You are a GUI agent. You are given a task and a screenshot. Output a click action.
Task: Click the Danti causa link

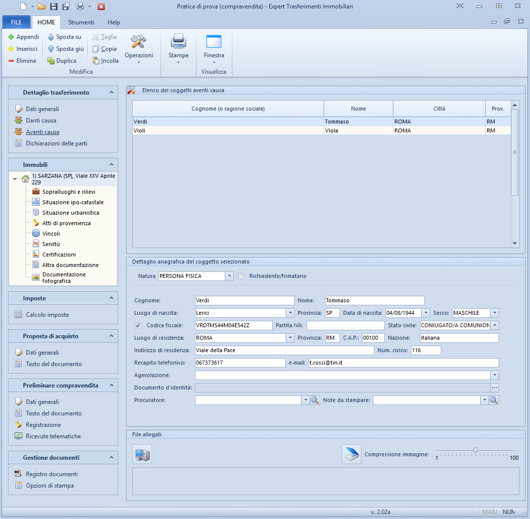click(41, 121)
